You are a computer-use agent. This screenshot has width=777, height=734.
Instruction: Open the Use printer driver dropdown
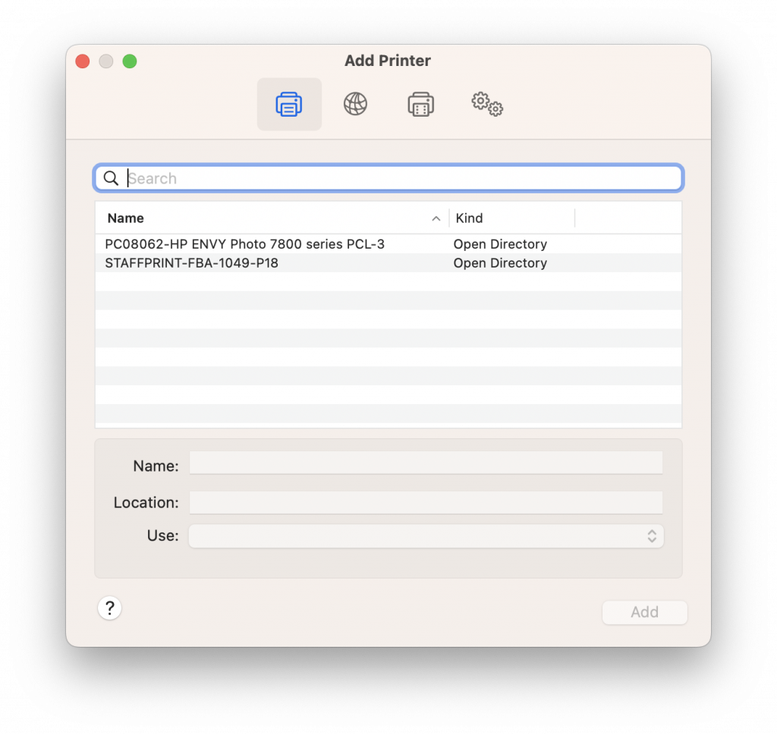tap(425, 535)
